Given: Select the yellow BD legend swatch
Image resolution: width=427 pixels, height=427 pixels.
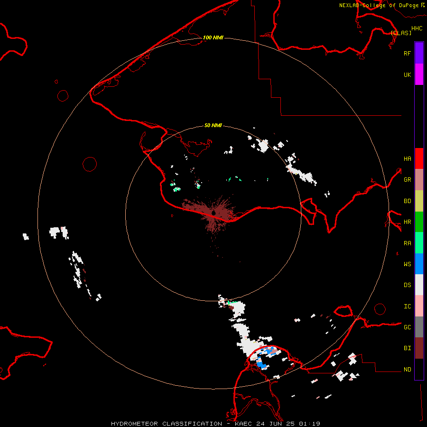Looking at the screenshot, I should pyautogui.click(x=419, y=201).
